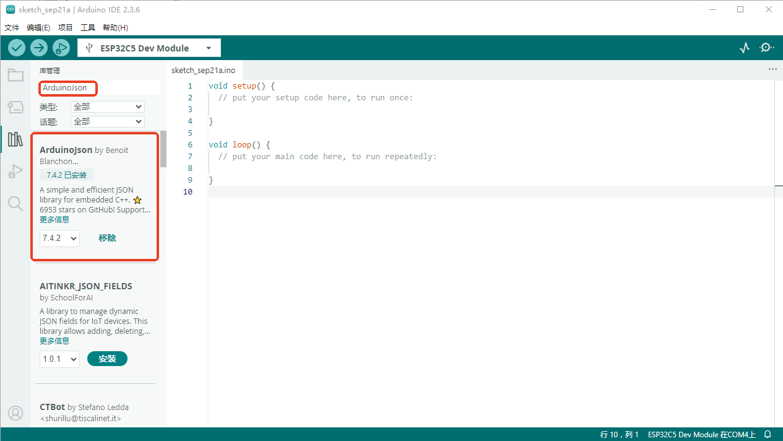Click 移除 to remove ArduinoJson

107,238
